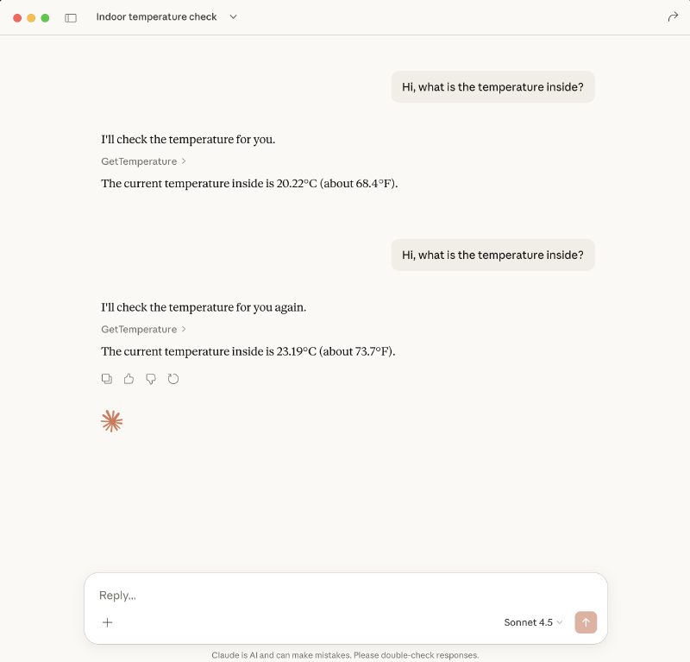690x662 pixels.
Task: Minimize the window with the yellow button
Action: (31, 17)
